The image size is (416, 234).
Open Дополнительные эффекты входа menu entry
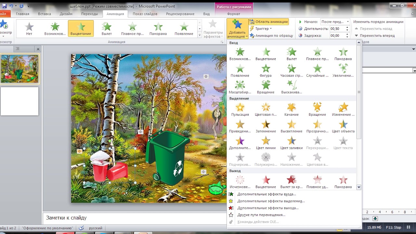click(x=266, y=194)
